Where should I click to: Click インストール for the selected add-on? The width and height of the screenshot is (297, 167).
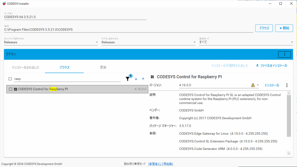coord(271,85)
